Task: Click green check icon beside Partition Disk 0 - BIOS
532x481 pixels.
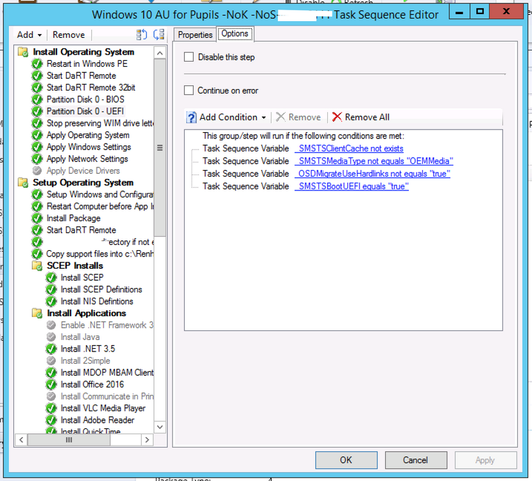Action: [37, 99]
